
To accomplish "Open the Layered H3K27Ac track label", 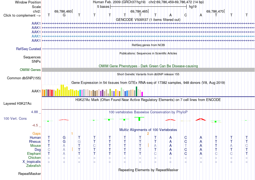I will (17, 104).
